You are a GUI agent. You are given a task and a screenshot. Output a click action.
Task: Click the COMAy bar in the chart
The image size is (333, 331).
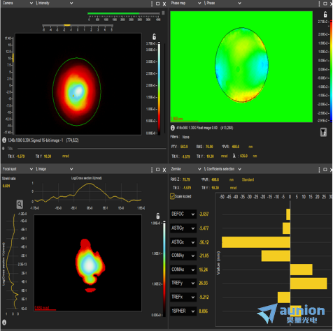pyautogui.click(x=276, y=256)
